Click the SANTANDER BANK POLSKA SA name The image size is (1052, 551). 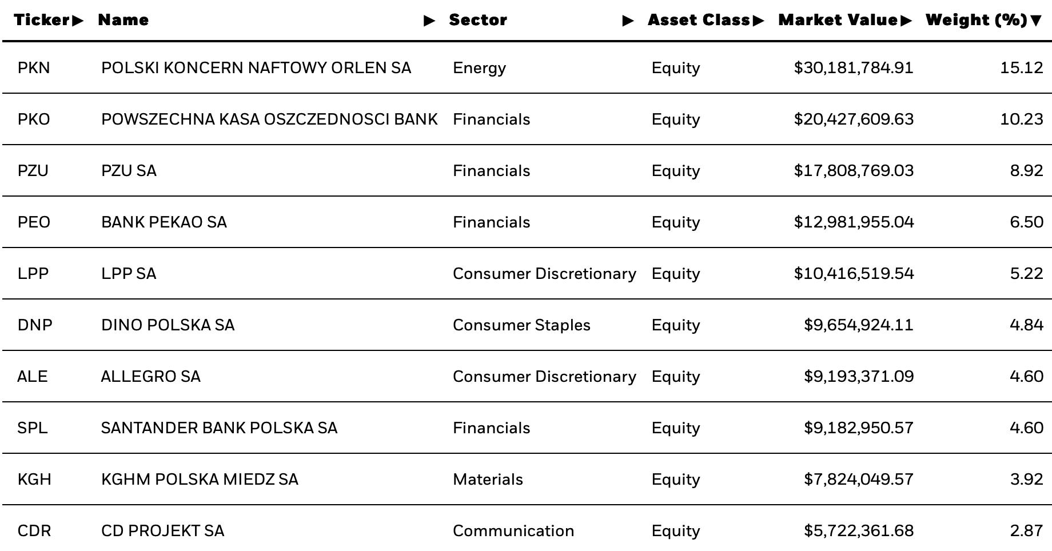(220, 428)
